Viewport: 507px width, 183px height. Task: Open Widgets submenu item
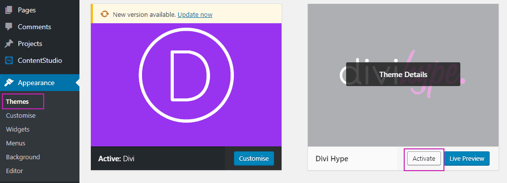pyautogui.click(x=18, y=129)
